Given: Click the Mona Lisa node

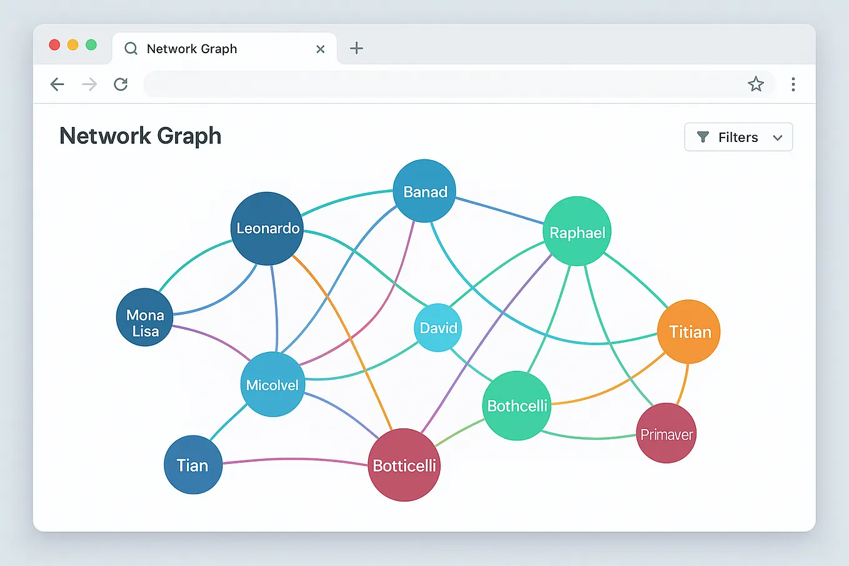Looking at the screenshot, I should 144,317.
